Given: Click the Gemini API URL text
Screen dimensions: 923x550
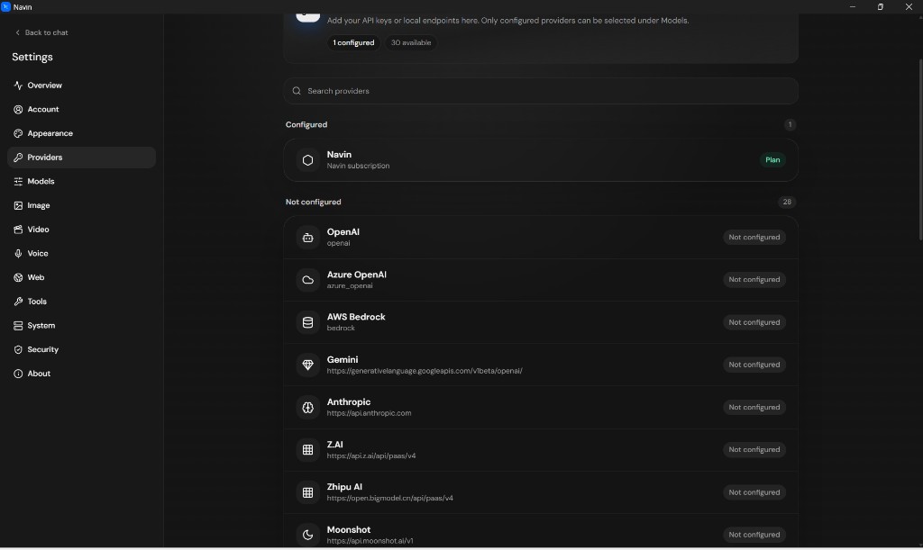Looking at the screenshot, I should point(425,371).
